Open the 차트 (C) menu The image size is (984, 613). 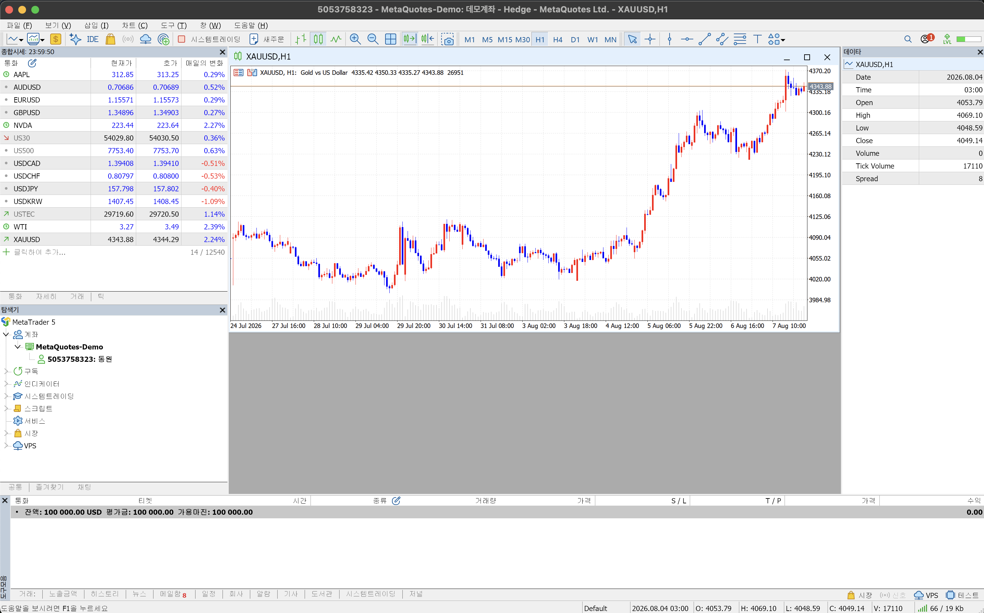135,25
